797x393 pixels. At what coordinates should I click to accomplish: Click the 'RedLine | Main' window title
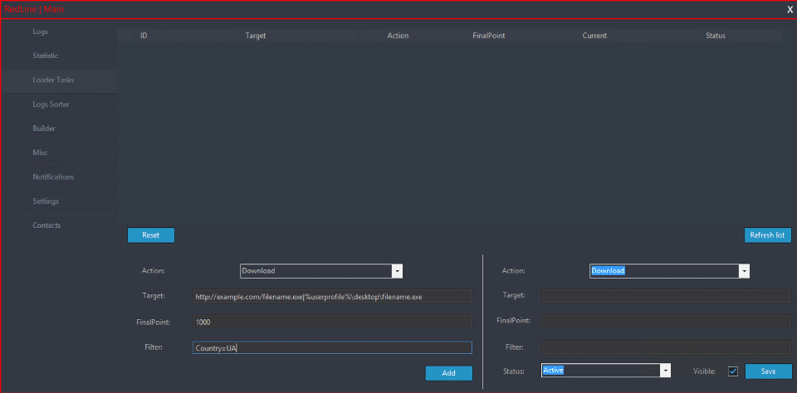point(34,9)
